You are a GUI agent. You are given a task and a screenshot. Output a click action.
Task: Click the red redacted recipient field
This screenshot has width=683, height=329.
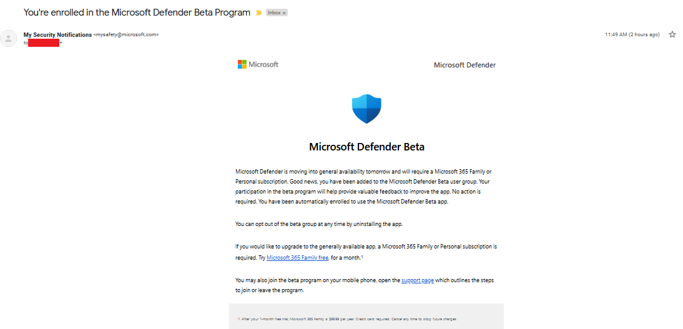pos(44,42)
